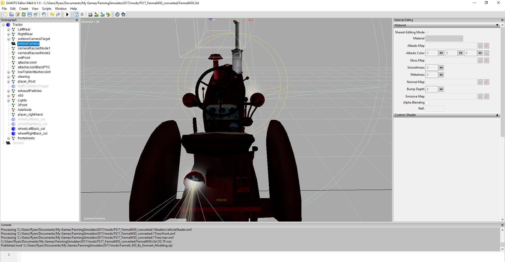
Task: Open the Material dropdown combo box
Action: (444, 38)
